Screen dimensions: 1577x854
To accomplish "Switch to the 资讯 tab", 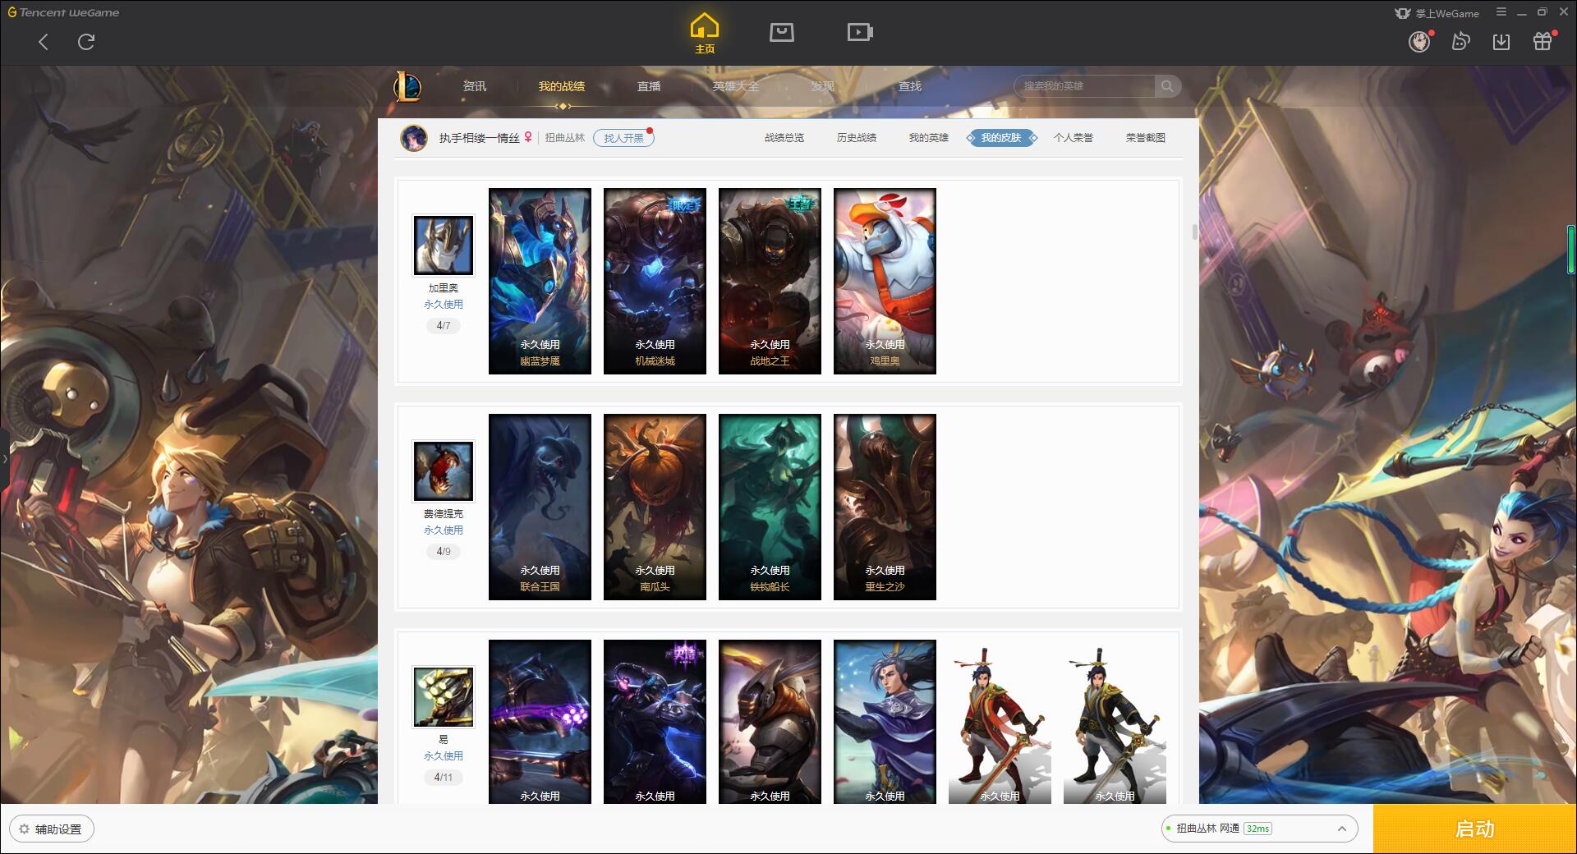I will tap(474, 86).
